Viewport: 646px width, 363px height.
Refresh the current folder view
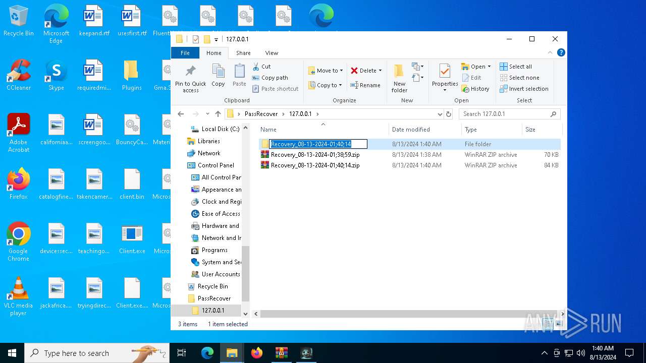coord(448,114)
